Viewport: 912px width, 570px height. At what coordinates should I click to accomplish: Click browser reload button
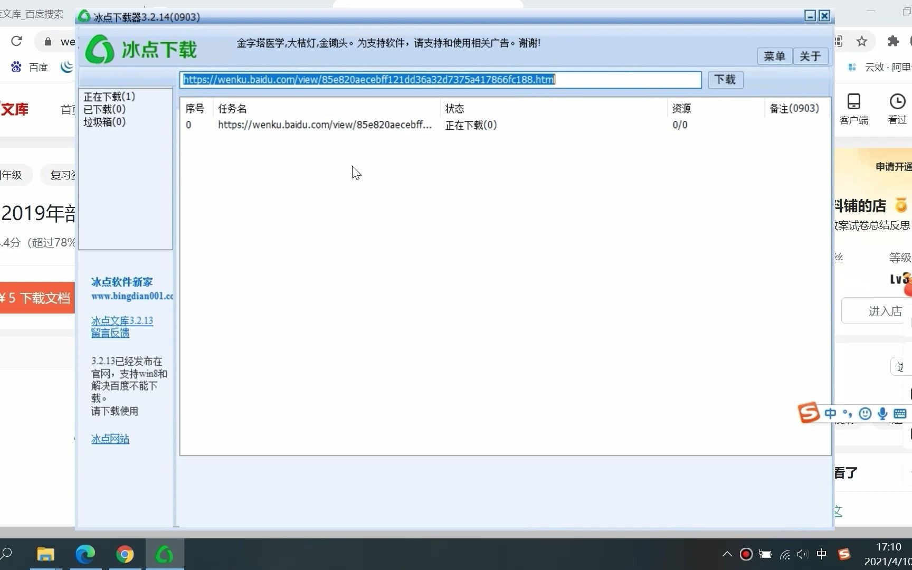(16, 41)
